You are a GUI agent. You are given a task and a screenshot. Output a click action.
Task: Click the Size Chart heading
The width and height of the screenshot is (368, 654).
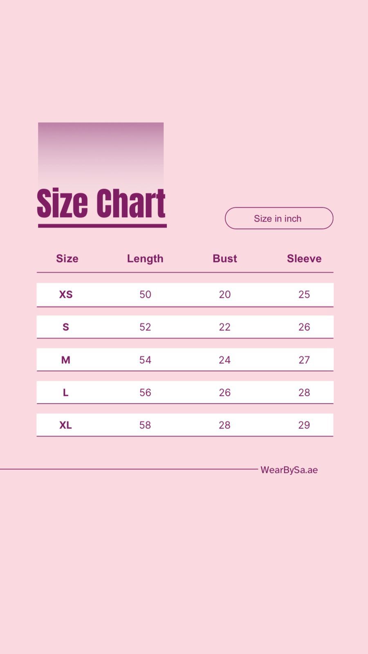(x=101, y=203)
